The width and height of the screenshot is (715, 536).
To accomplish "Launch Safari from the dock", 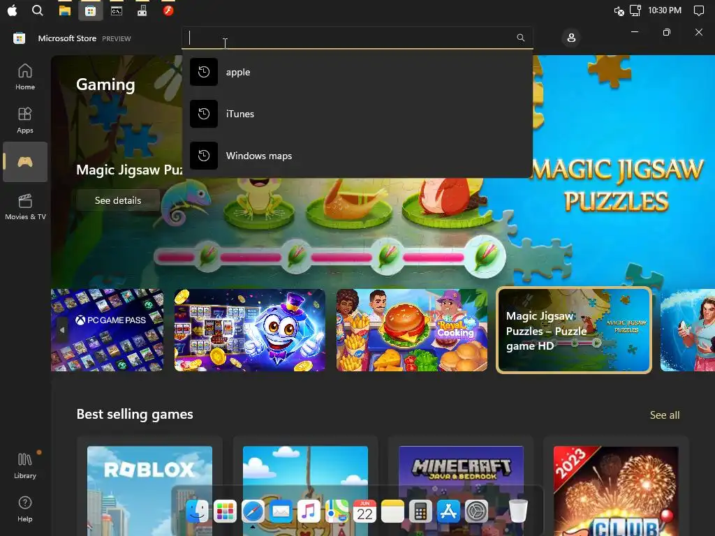I will [x=253, y=511].
